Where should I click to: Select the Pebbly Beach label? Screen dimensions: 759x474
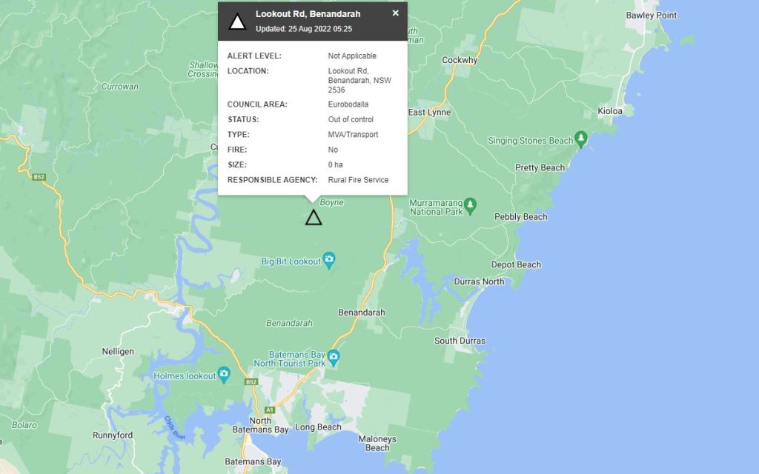521,217
